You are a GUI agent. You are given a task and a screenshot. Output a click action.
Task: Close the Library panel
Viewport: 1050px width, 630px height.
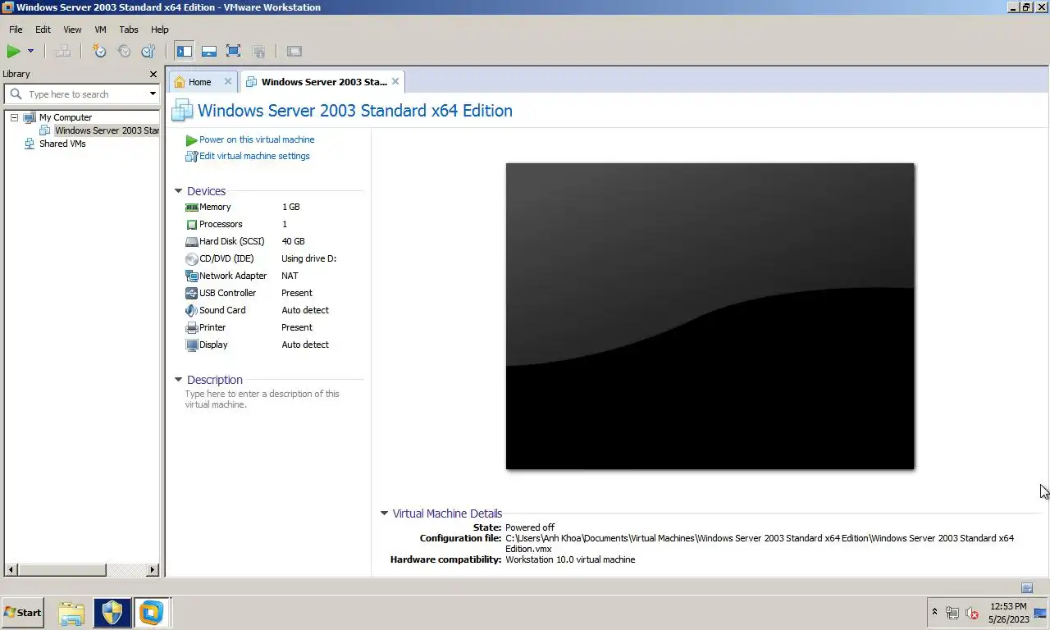point(153,74)
